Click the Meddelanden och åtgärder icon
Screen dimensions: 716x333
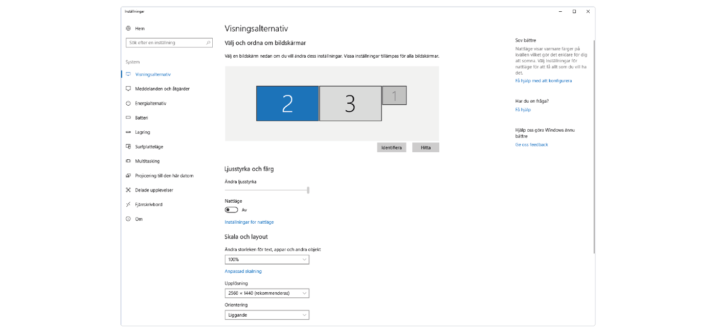[x=128, y=89]
